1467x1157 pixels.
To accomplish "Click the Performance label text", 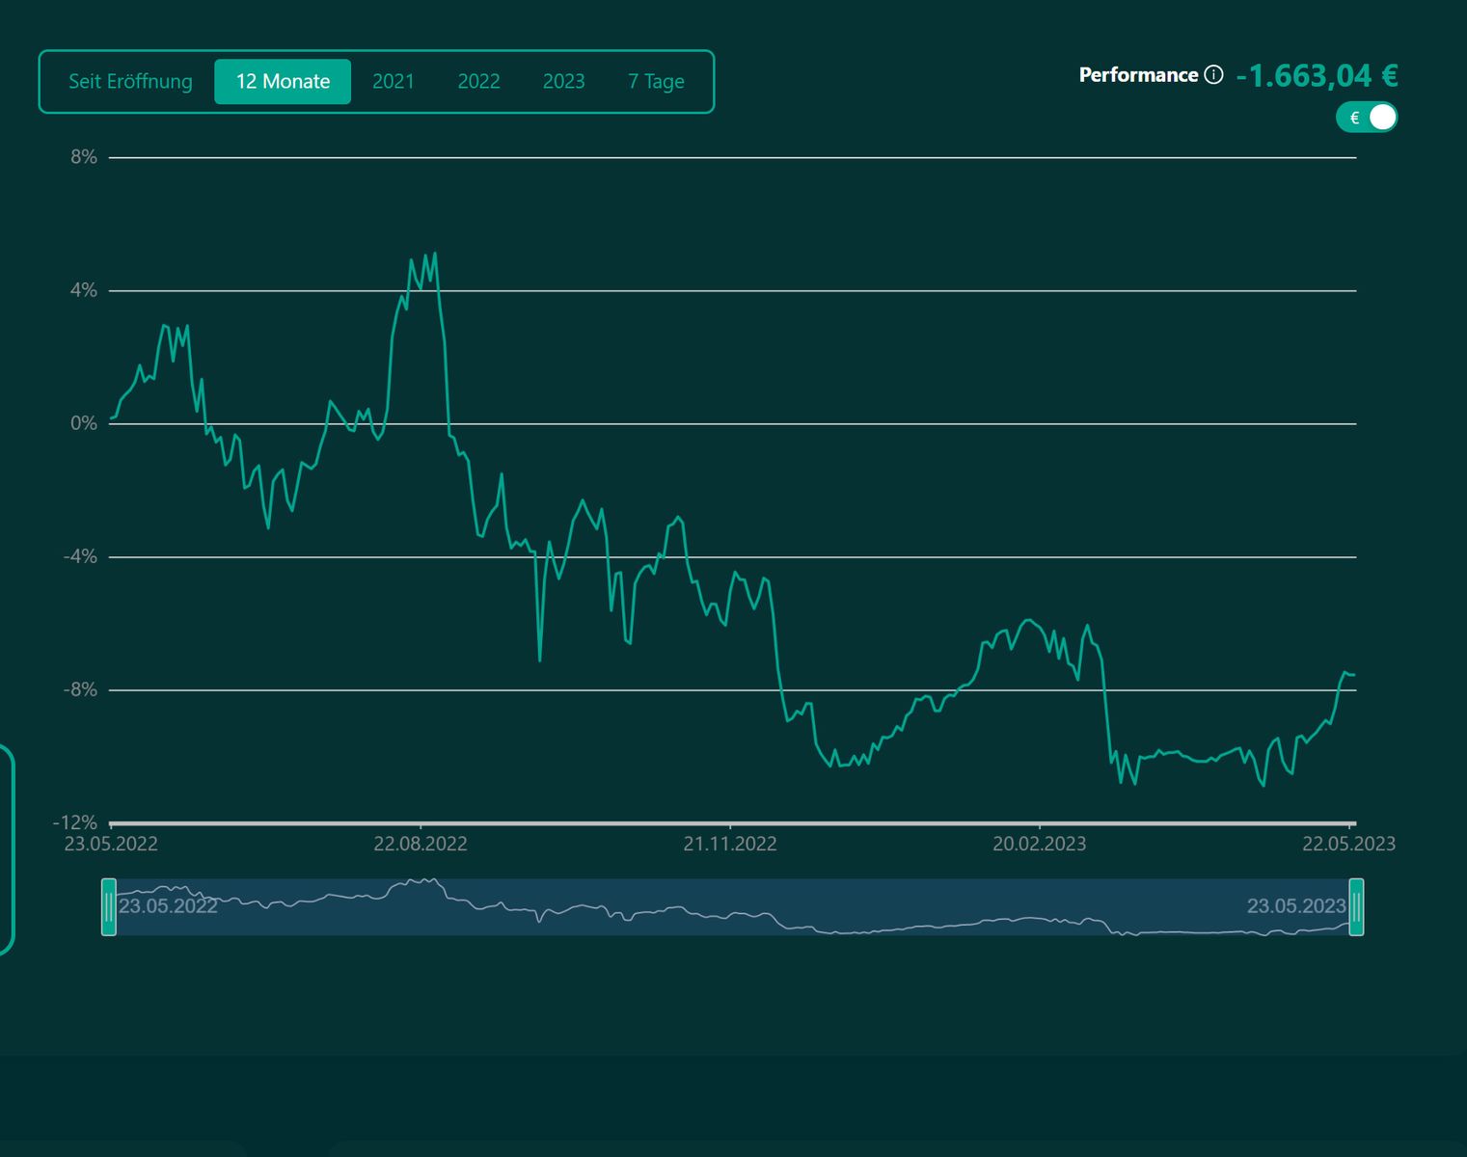I will coord(1138,75).
